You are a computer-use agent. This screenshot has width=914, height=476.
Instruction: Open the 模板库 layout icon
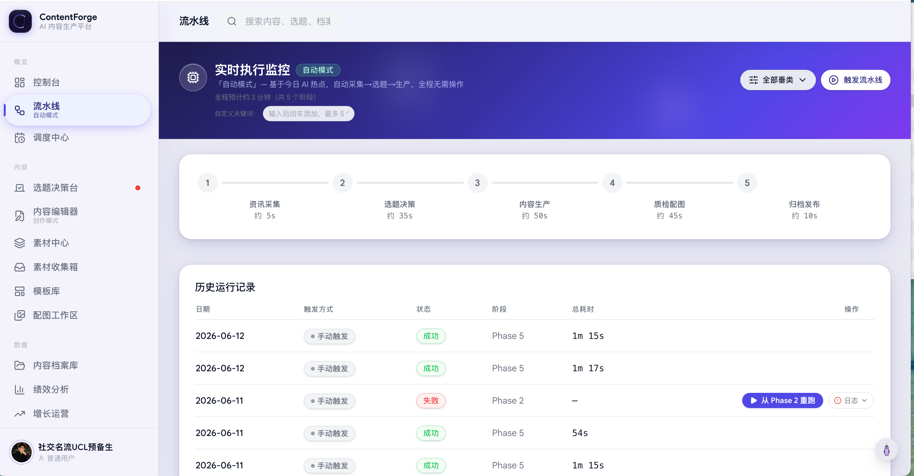click(x=19, y=291)
